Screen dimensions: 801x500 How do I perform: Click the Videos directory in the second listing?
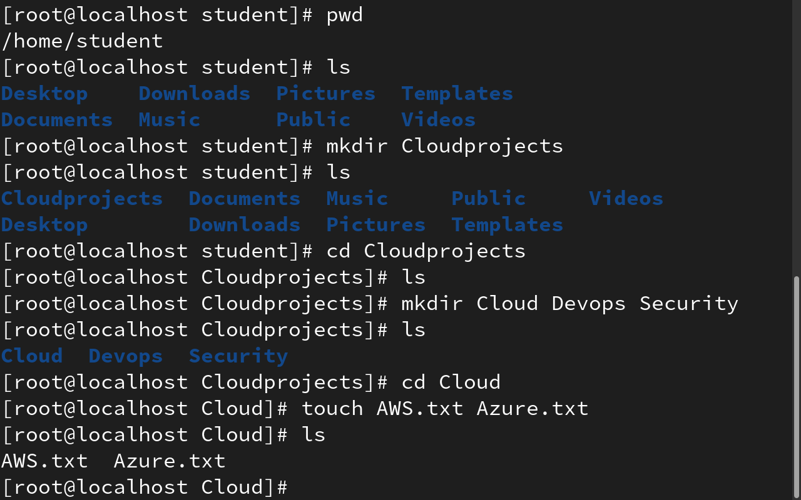[x=626, y=199]
